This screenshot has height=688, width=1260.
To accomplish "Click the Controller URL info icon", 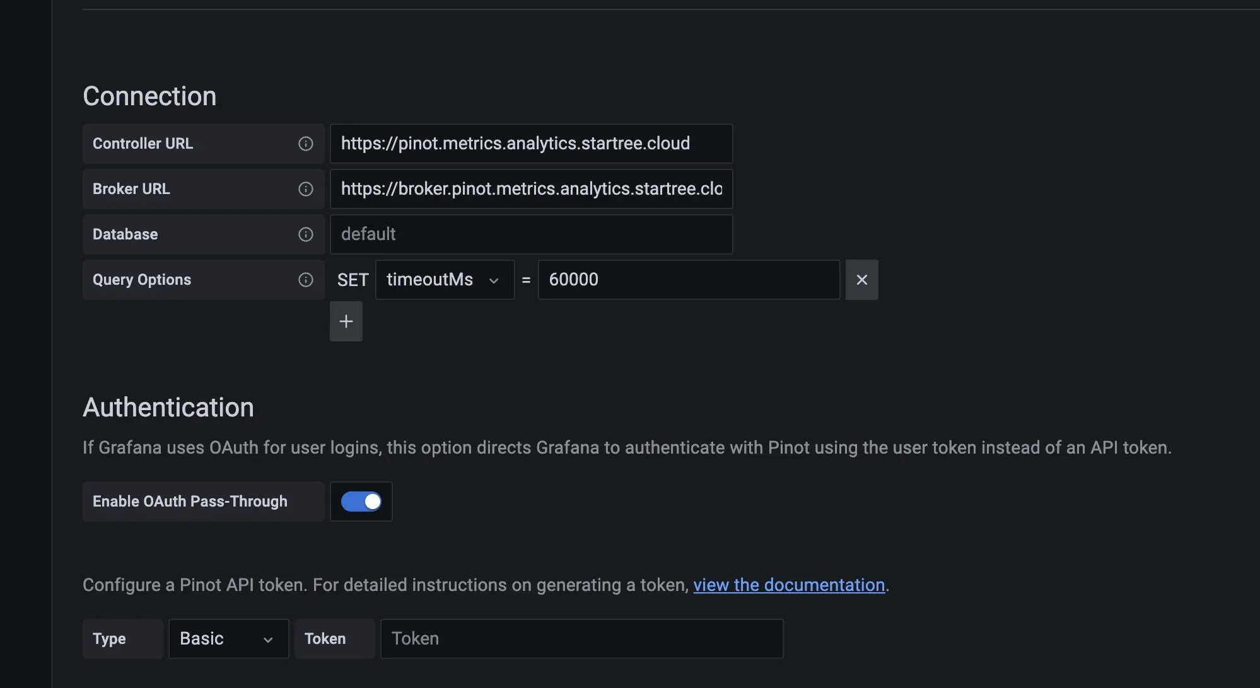I will click(306, 144).
